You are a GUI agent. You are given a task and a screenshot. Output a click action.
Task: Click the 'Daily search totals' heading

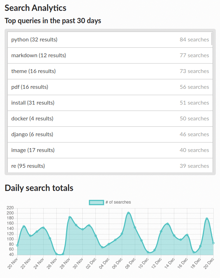tap(39, 188)
